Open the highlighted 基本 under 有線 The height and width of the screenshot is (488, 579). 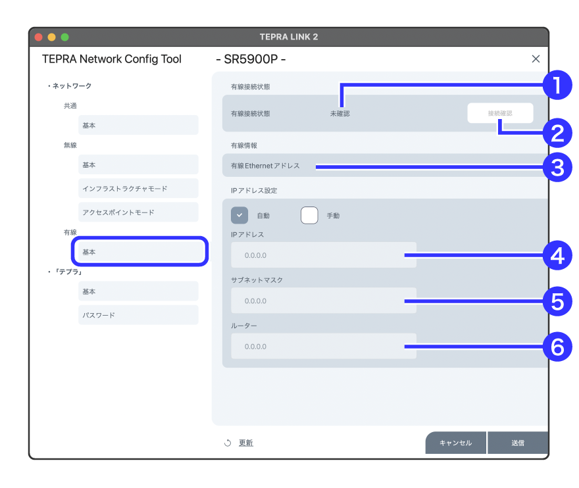point(139,252)
